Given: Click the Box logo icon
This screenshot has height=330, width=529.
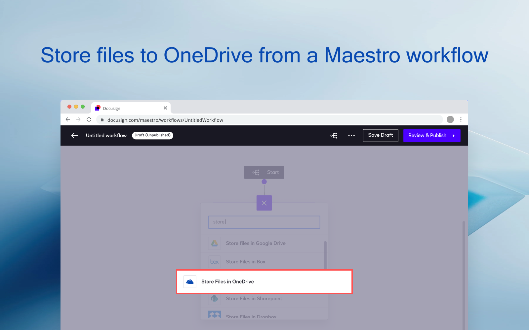Looking at the screenshot, I should click(215, 262).
